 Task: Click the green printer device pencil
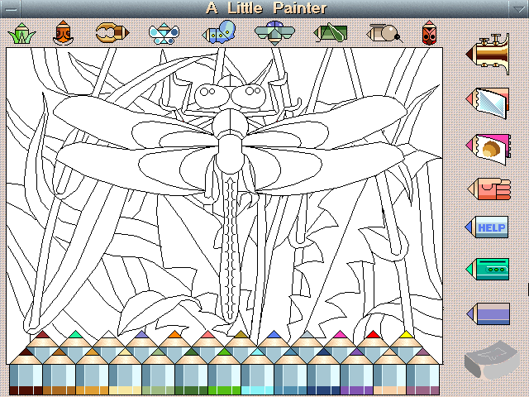(488, 269)
